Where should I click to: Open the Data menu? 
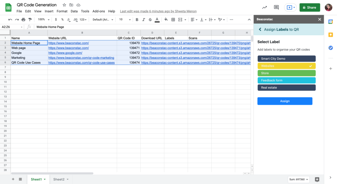tap(74, 11)
